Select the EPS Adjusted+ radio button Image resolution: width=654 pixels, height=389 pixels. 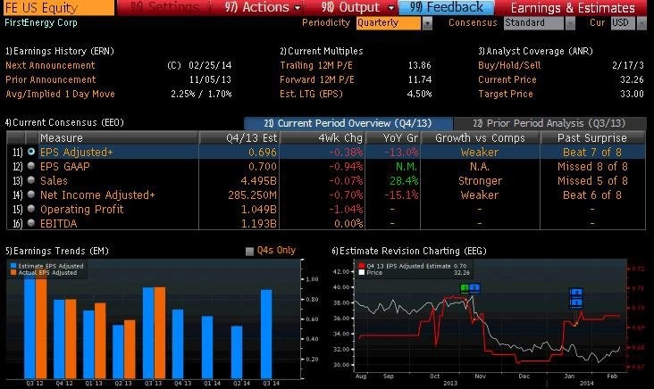(31, 152)
